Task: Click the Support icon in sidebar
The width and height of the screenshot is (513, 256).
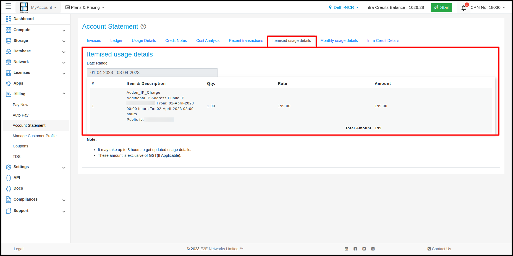Action: (9, 211)
